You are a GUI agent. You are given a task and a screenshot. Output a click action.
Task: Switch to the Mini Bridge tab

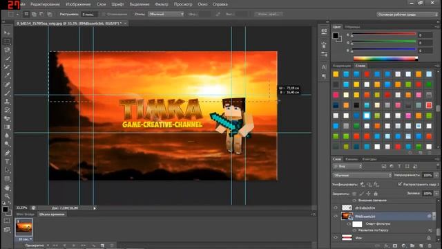pyautogui.click(x=26, y=214)
